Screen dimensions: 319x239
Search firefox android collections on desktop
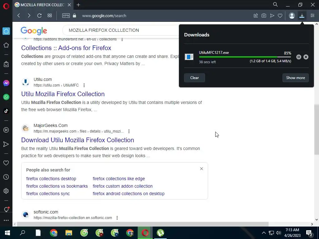pos(129,194)
